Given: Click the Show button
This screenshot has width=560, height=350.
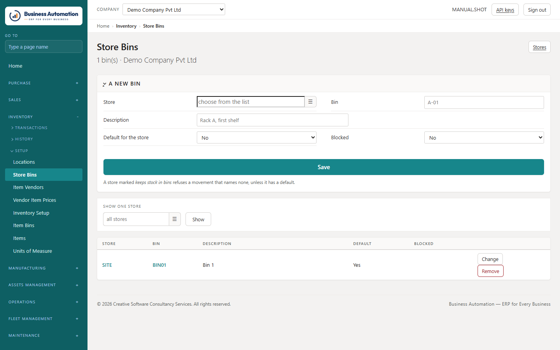Looking at the screenshot, I should point(198,219).
